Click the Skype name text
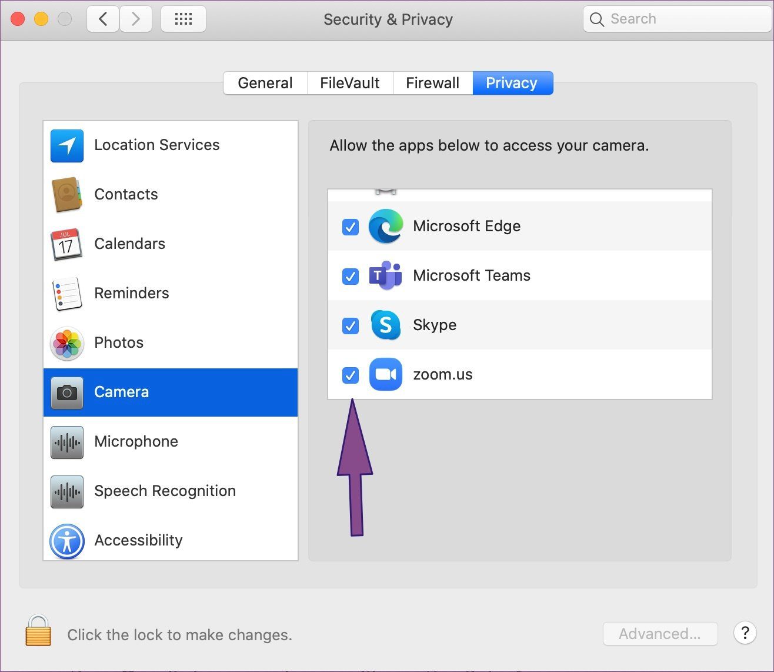Screen dimensions: 774x672 [435, 325]
